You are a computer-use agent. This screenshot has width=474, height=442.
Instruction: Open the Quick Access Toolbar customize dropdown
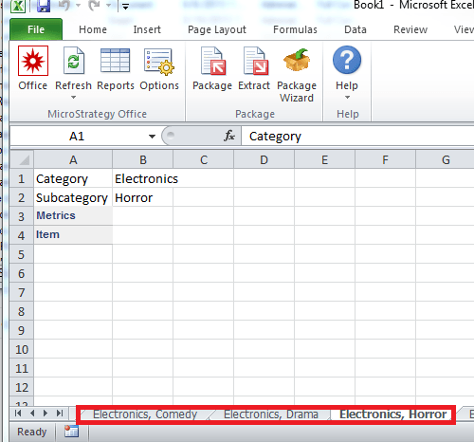(125, 7)
